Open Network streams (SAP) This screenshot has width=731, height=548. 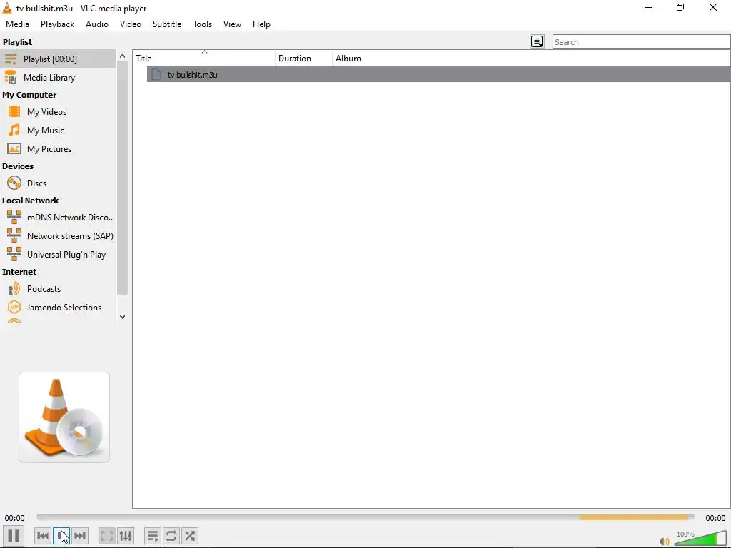[x=58, y=235]
